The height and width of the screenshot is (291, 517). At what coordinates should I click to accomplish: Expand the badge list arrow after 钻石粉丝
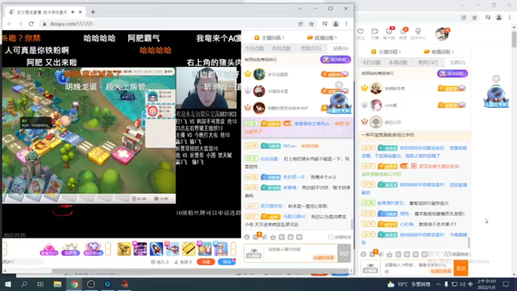coord(108,249)
